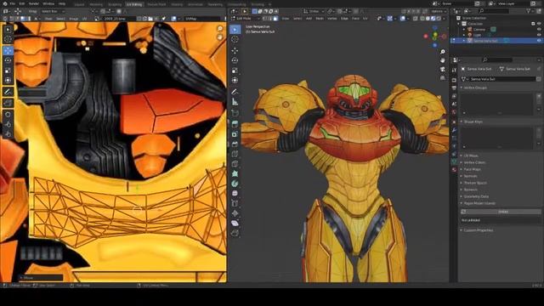Hide the Collection via eye icon in outliner
This screenshot has width=544, height=306.
pos(539,24)
